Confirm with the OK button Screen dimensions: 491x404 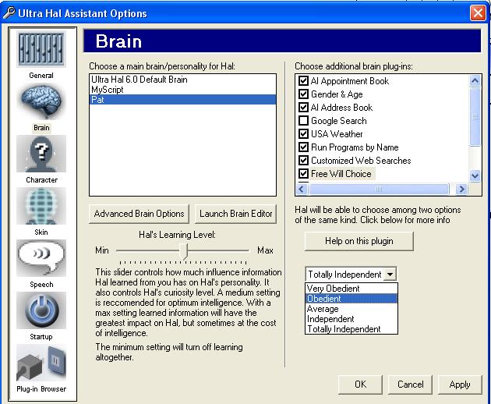coord(360,385)
